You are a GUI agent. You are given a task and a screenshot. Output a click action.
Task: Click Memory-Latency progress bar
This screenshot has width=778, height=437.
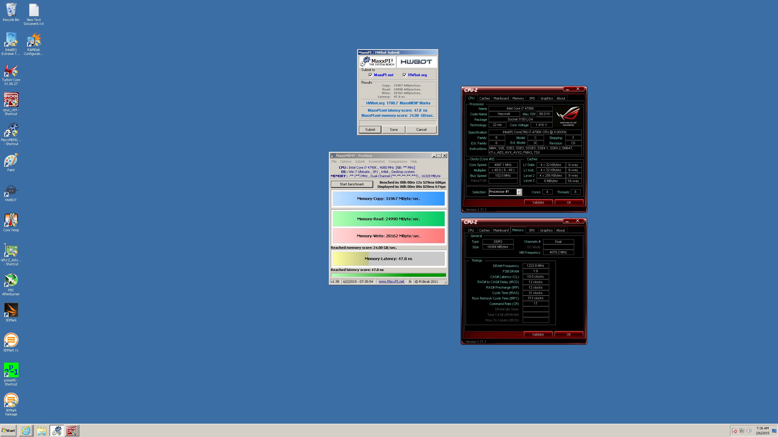388,259
